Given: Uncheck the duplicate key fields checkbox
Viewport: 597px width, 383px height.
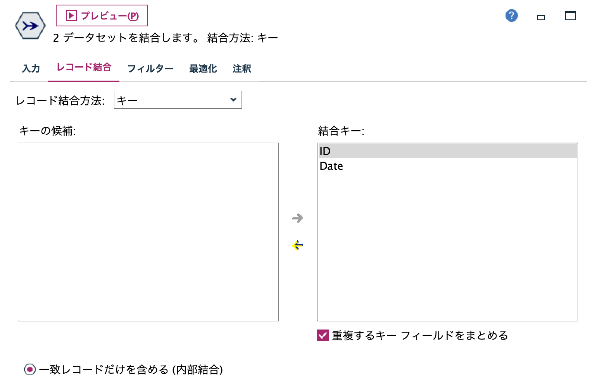Looking at the screenshot, I should [x=322, y=336].
